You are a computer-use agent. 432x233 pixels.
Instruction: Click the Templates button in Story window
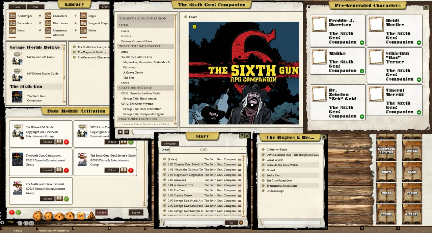point(170,144)
